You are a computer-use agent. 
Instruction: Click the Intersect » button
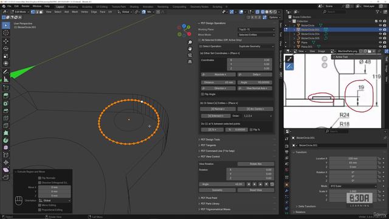point(216,116)
